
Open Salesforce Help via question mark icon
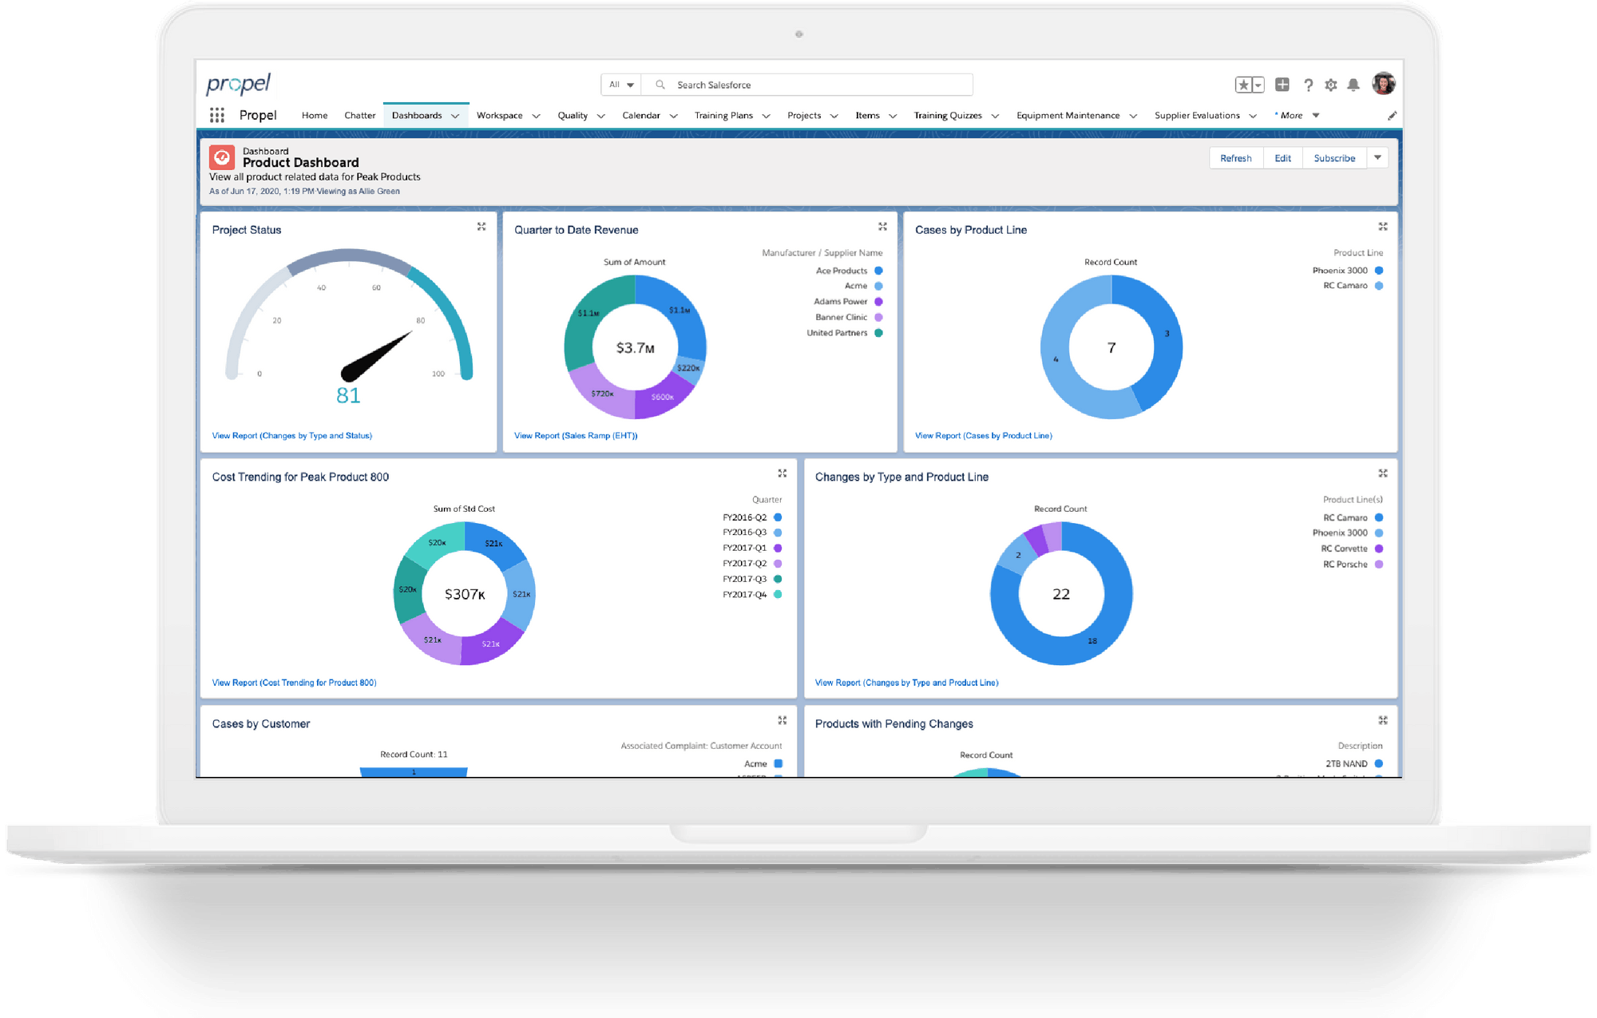pyautogui.click(x=1308, y=84)
